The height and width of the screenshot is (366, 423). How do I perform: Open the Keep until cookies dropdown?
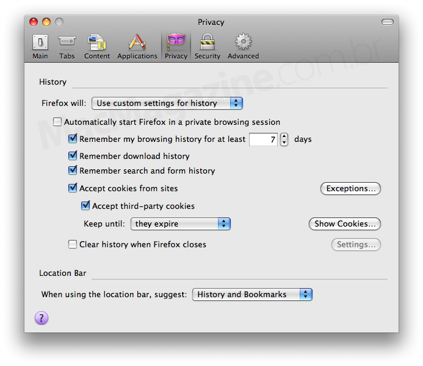pos(181,224)
